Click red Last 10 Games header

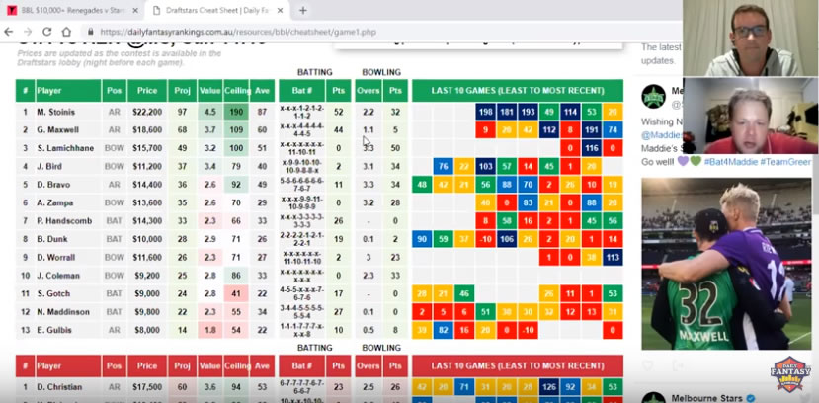tap(518, 366)
